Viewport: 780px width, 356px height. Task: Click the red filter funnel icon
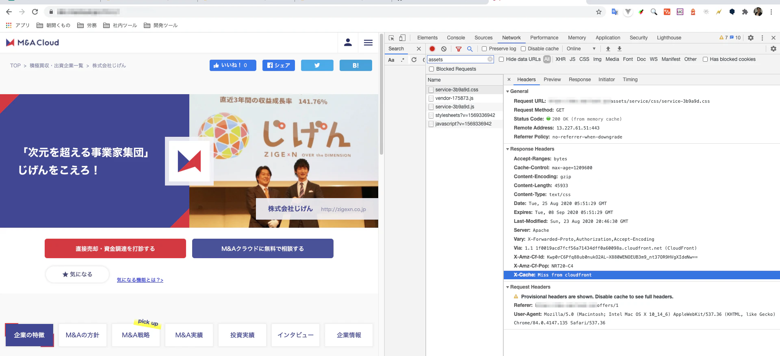459,49
